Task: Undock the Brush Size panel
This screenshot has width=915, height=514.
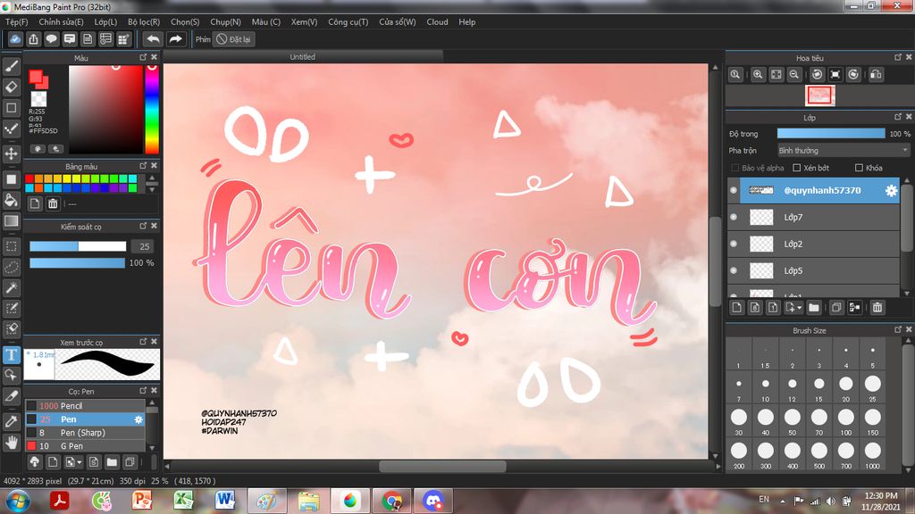Action: [897, 330]
